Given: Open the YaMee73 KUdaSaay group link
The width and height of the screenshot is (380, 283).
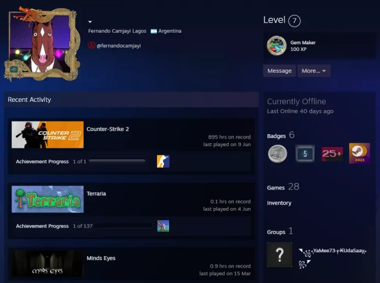Looking at the screenshot, I should point(333,258).
